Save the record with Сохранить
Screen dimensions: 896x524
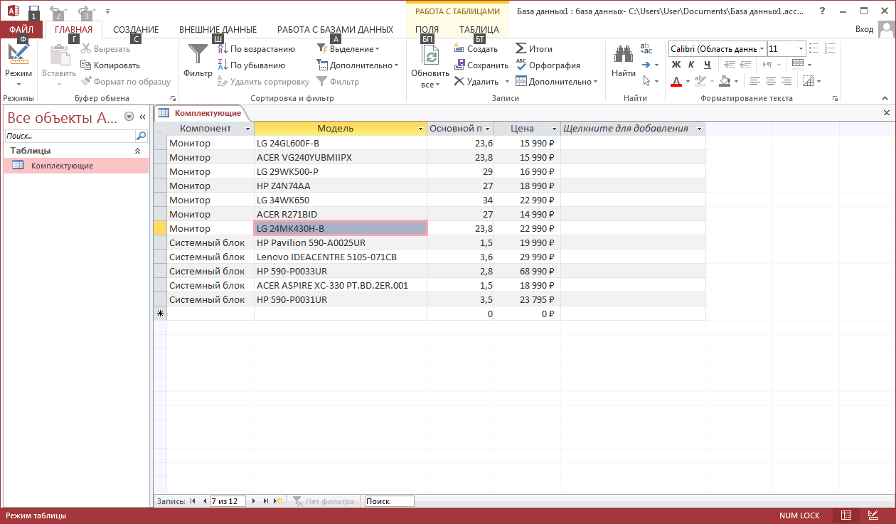[481, 65]
